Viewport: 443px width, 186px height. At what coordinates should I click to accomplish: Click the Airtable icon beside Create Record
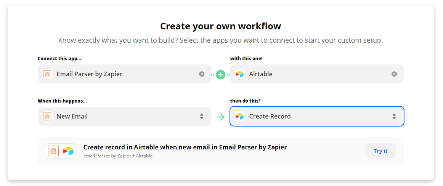239,116
